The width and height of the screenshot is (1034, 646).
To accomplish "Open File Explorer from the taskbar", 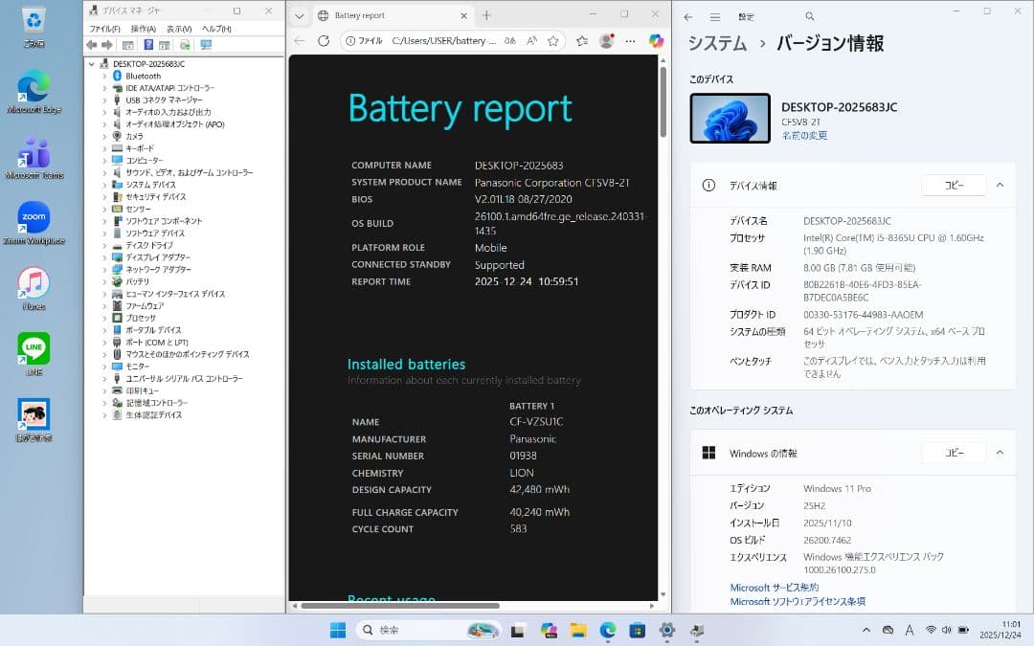I will tap(578, 630).
